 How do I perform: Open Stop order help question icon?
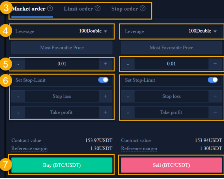coord(143,8)
